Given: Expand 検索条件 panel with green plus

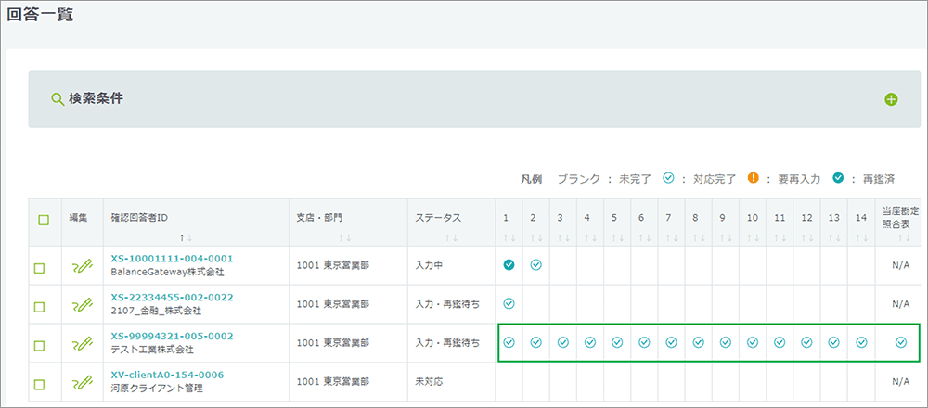Looking at the screenshot, I should [x=891, y=99].
